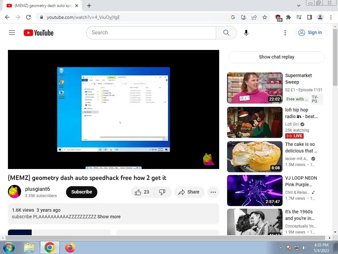Image resolution: width=338 pixels, height=254 pixels.
Task: Open 'VJ LOOP NEON Pink Purple' title
Action: [x=301, y=181]
